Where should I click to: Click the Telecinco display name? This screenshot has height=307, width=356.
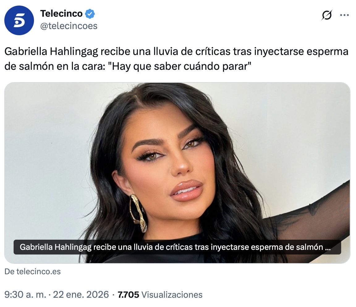[x=61, y=14]
